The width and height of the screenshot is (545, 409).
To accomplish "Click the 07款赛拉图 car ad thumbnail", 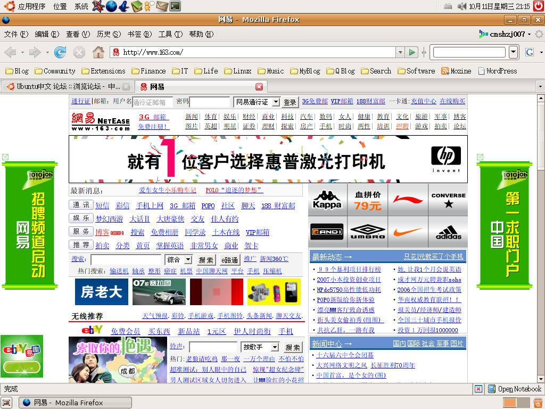I will 159,292.
